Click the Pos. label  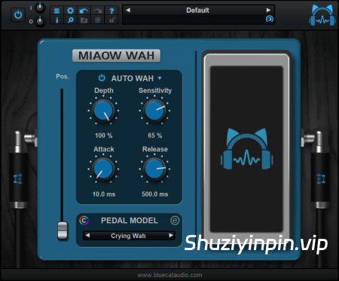tap(63, 76)
